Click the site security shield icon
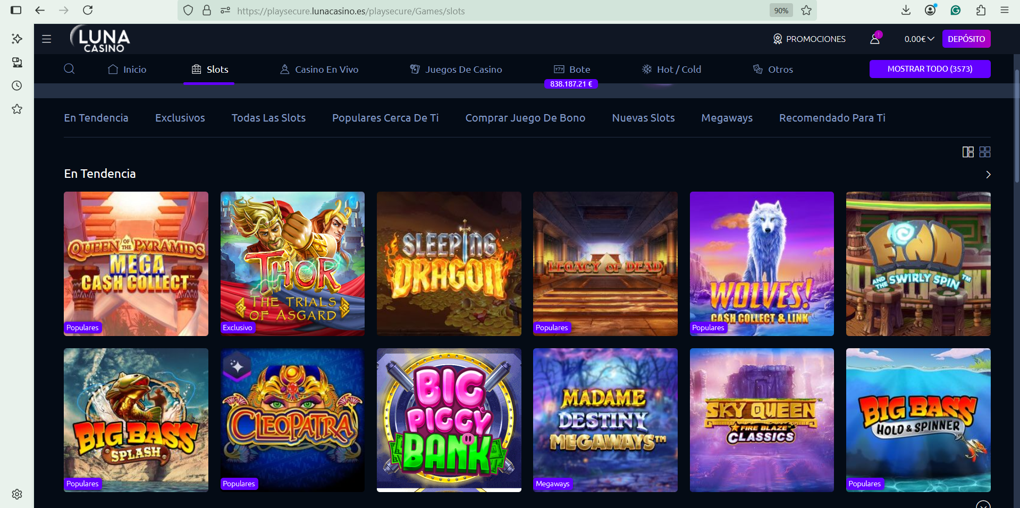Viewport: 1020px width, 508px height. pos(188,11)
